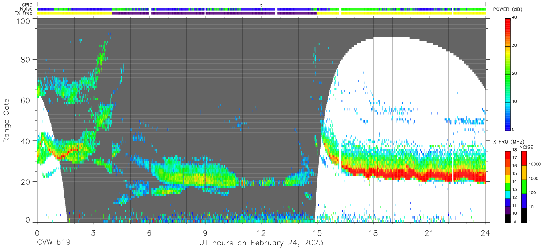
Task: Click the 1 tick on the noise colorbar
Action: coord(529,221)
